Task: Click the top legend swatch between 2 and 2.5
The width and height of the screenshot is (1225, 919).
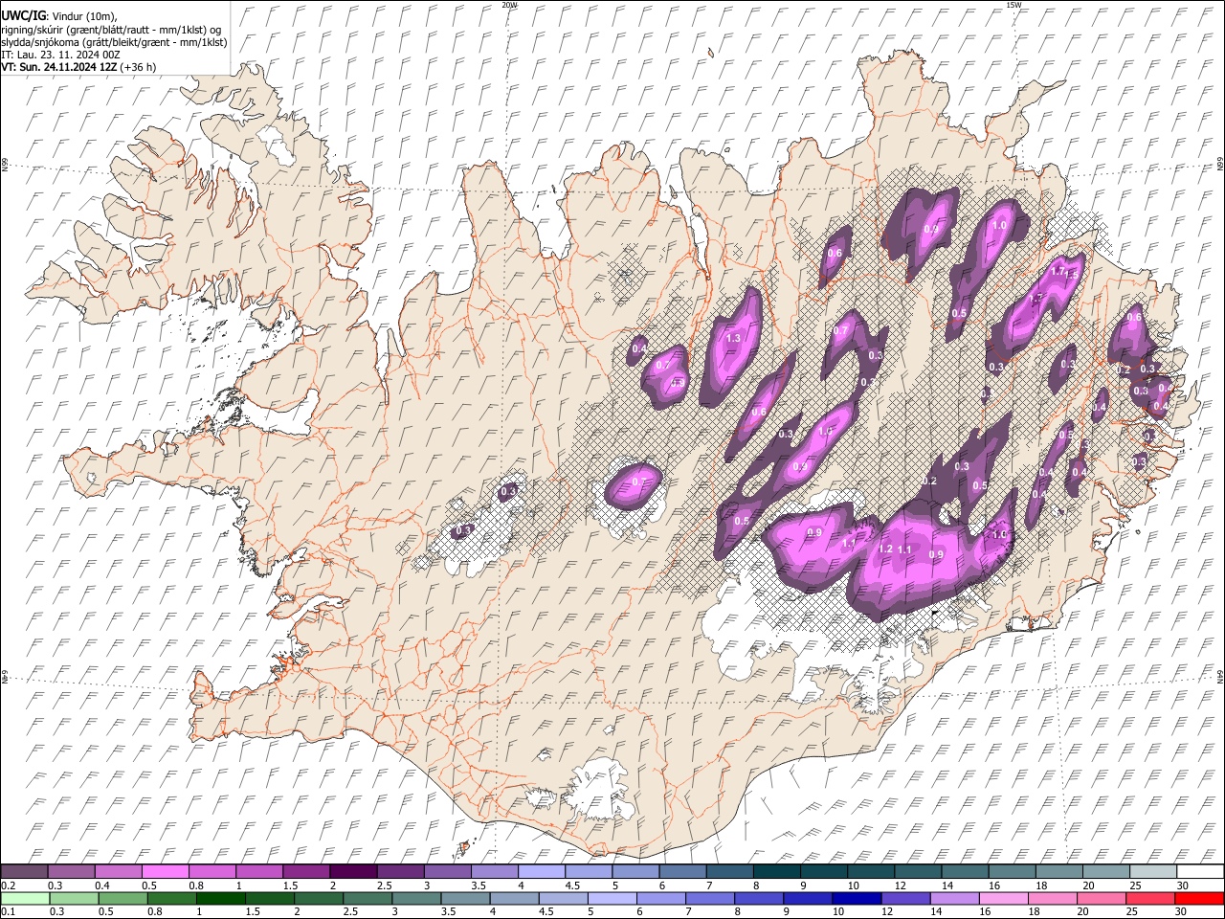Action: [353, 871]
